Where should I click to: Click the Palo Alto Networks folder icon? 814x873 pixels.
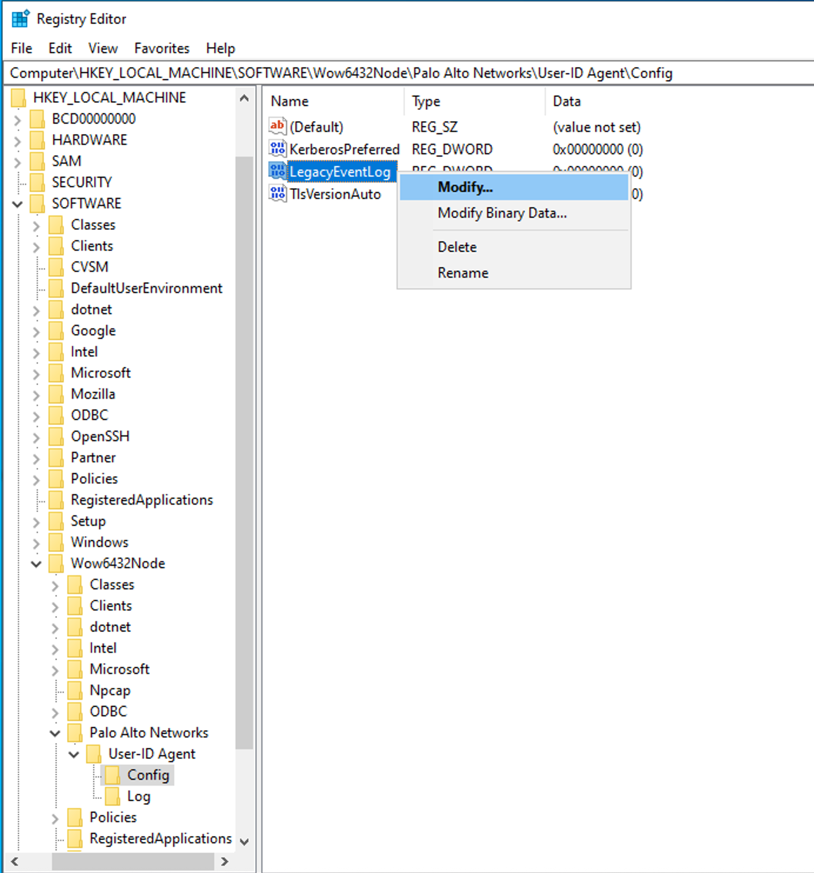click(x=75, y=732)
